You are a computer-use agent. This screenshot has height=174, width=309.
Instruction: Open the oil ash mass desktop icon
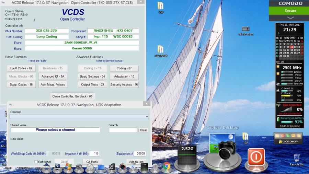click(246, 31)
